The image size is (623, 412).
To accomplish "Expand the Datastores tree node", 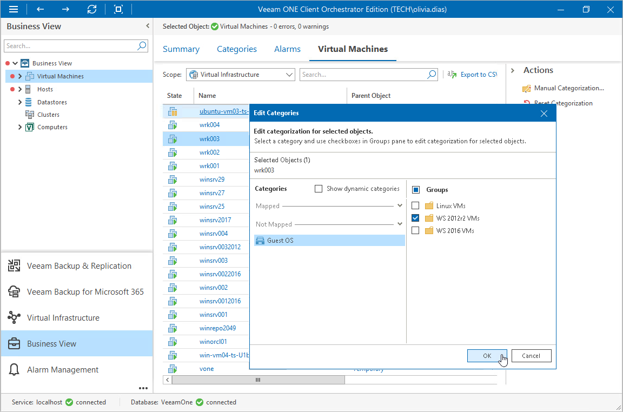I will [20, 102].
